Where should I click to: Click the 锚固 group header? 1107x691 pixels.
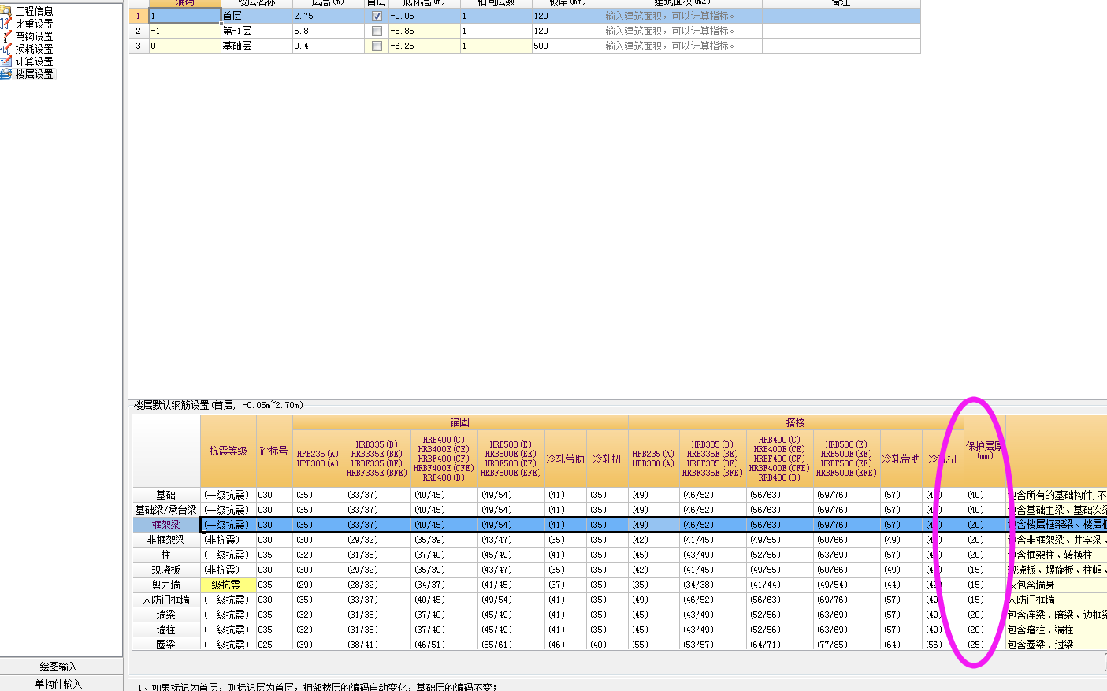[460, 422]
